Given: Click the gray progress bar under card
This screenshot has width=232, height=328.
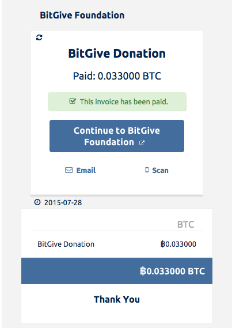Looking at the screenshot, I should click(117, 195).
